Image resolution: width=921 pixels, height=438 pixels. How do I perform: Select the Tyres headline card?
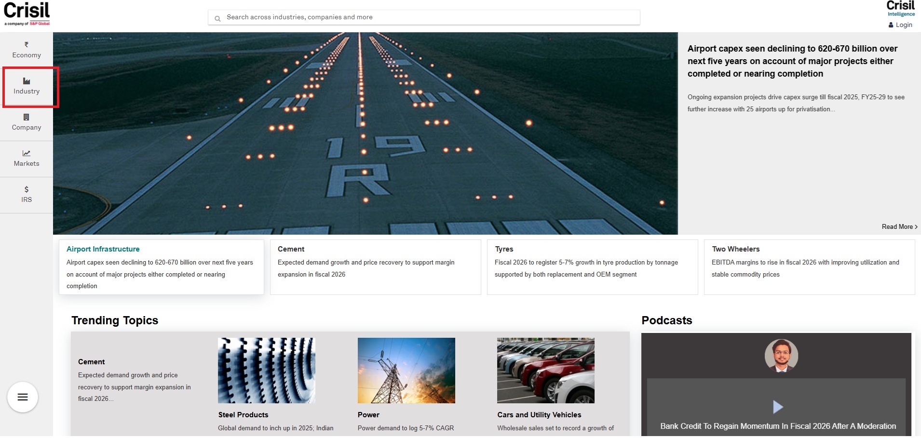592,267
